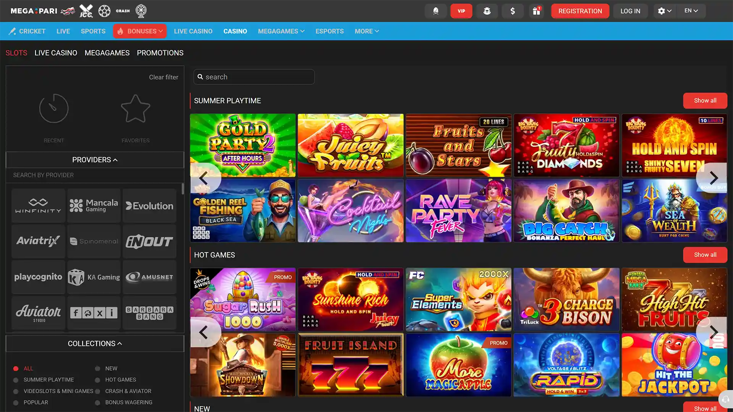
Task: Show next Summer Playtime games arrow
Action: point(713,178)
